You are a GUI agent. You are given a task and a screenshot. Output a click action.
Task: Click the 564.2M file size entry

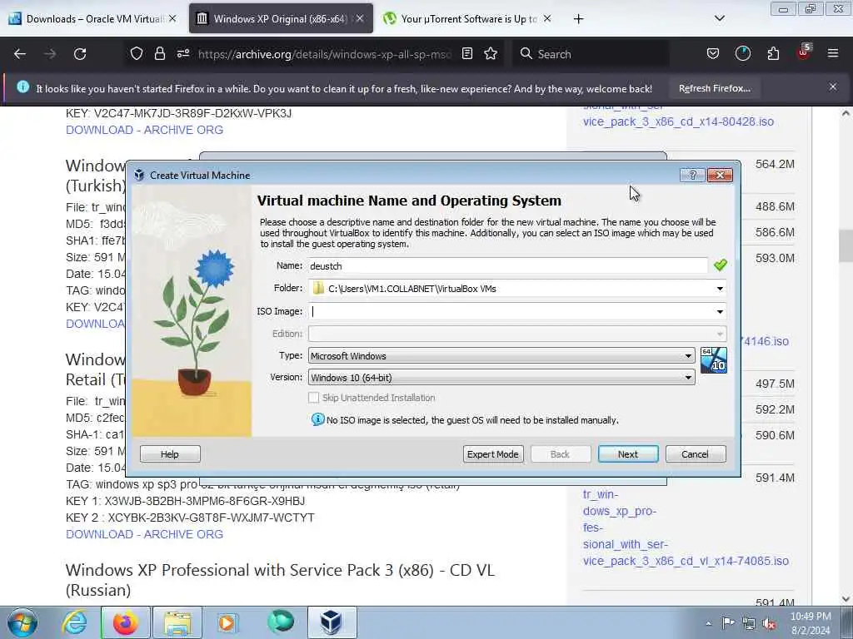click(x=775, y=164)
